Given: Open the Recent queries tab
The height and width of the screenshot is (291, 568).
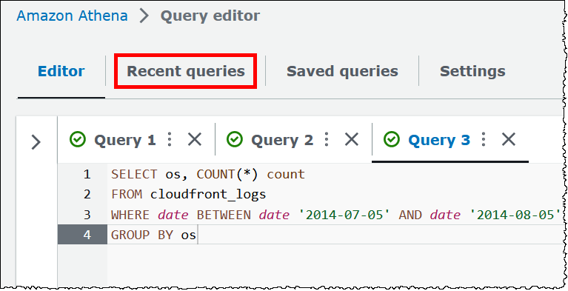Looking at the screenshot, I should (186, 71).
